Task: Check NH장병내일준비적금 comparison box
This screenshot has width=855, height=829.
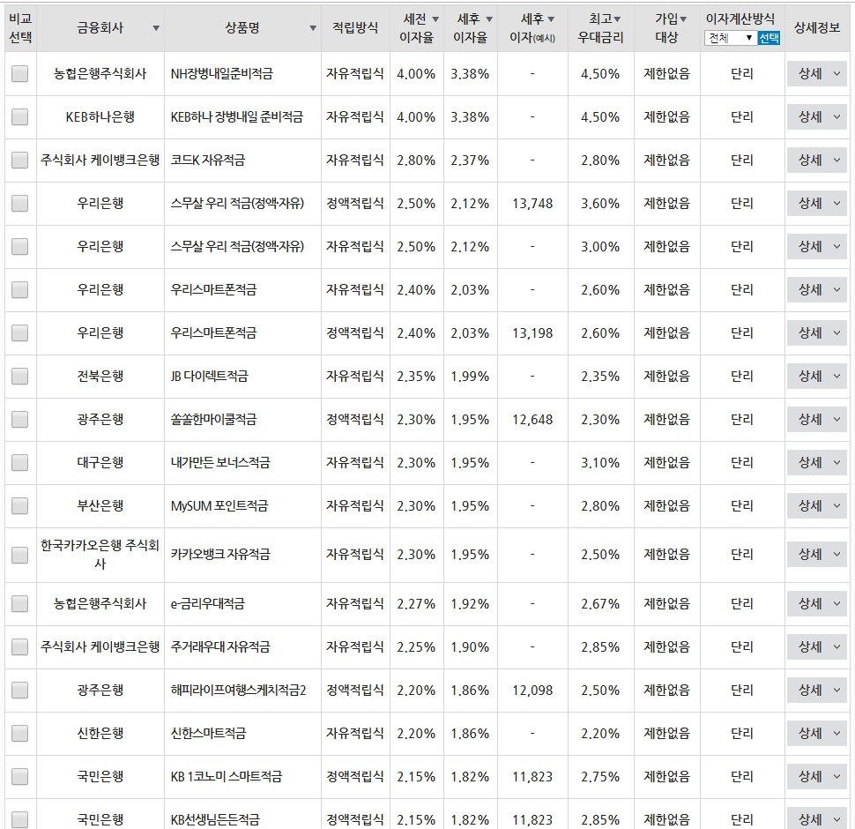Action: (19, 73)
